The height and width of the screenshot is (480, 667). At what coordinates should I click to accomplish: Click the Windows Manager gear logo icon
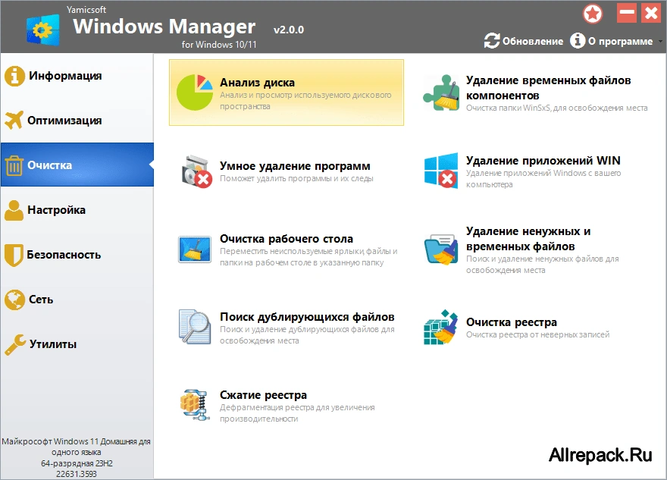pyautogui.click(x=42, y=30)
